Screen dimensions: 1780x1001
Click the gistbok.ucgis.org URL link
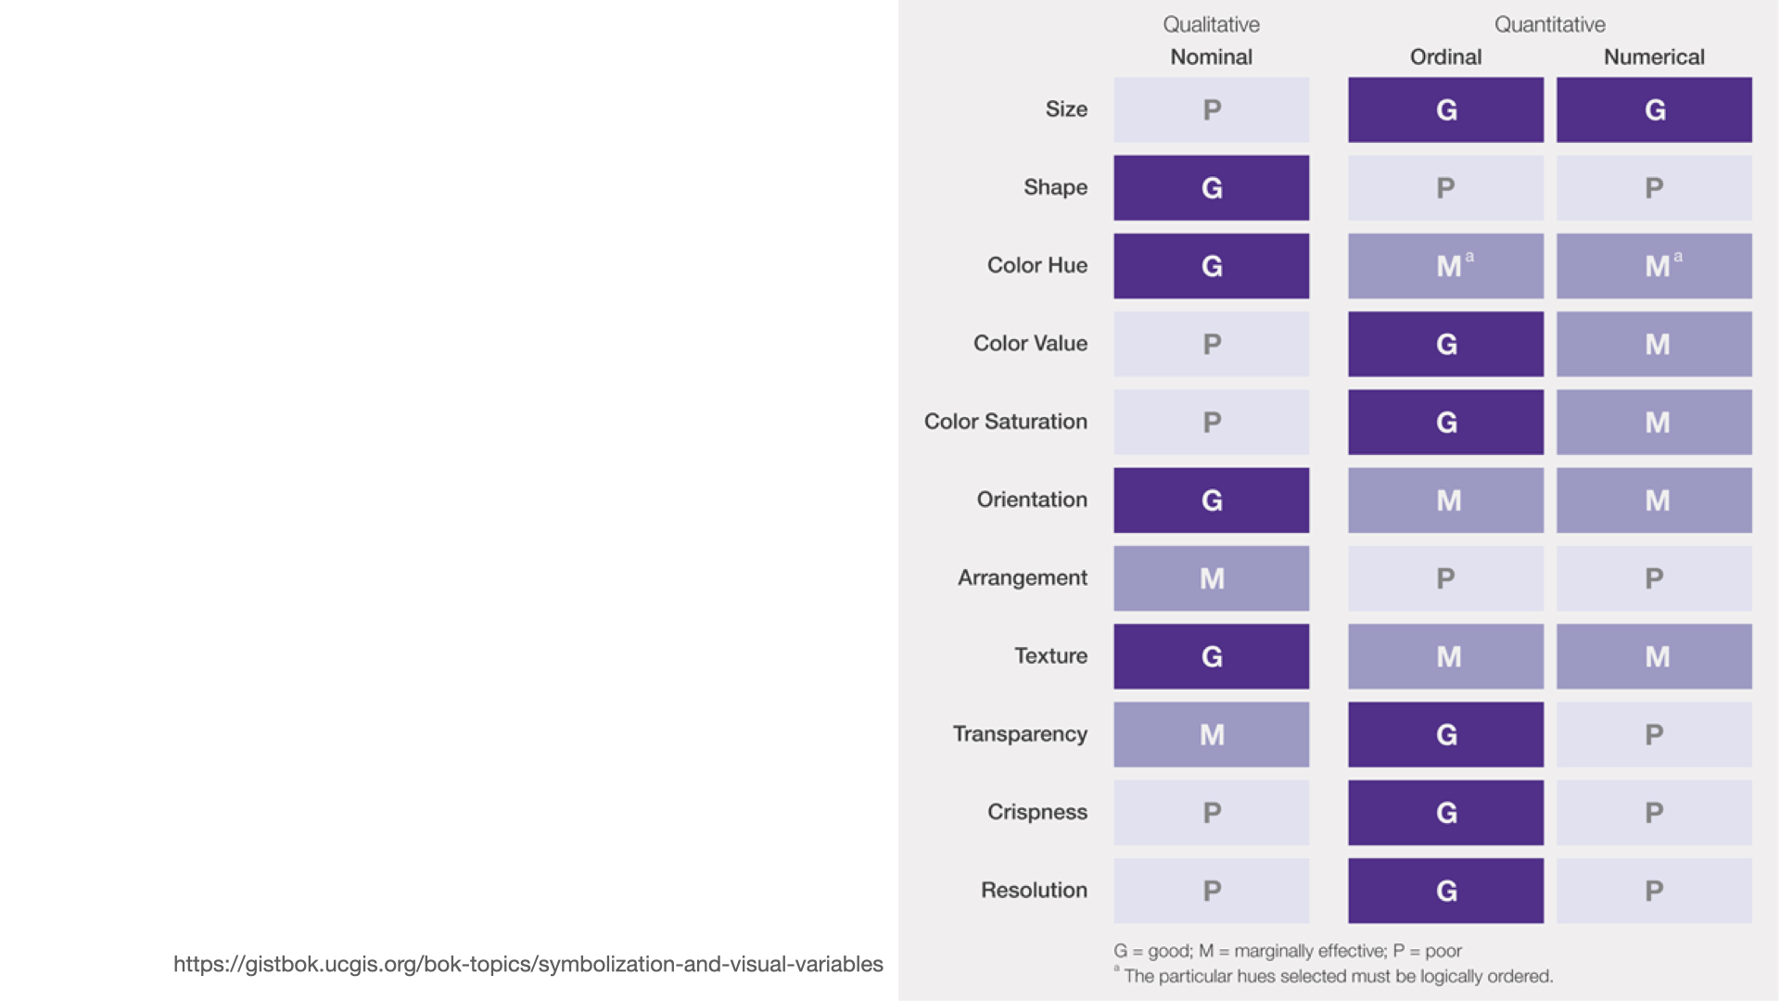(528, 964)
